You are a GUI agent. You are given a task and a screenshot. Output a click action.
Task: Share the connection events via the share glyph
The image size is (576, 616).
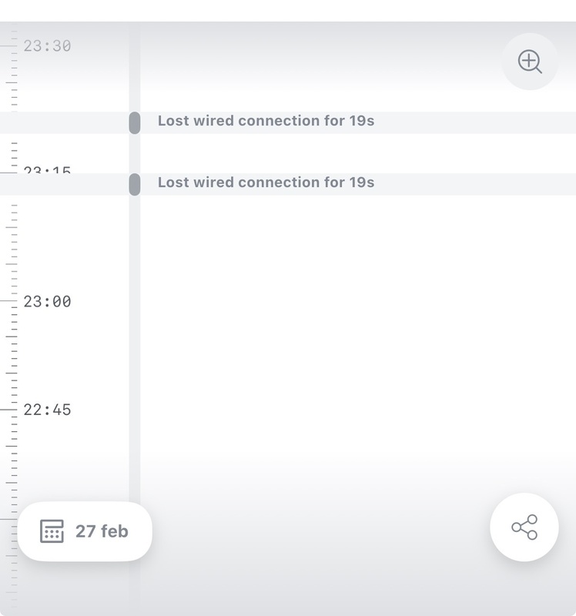(523, 527)
